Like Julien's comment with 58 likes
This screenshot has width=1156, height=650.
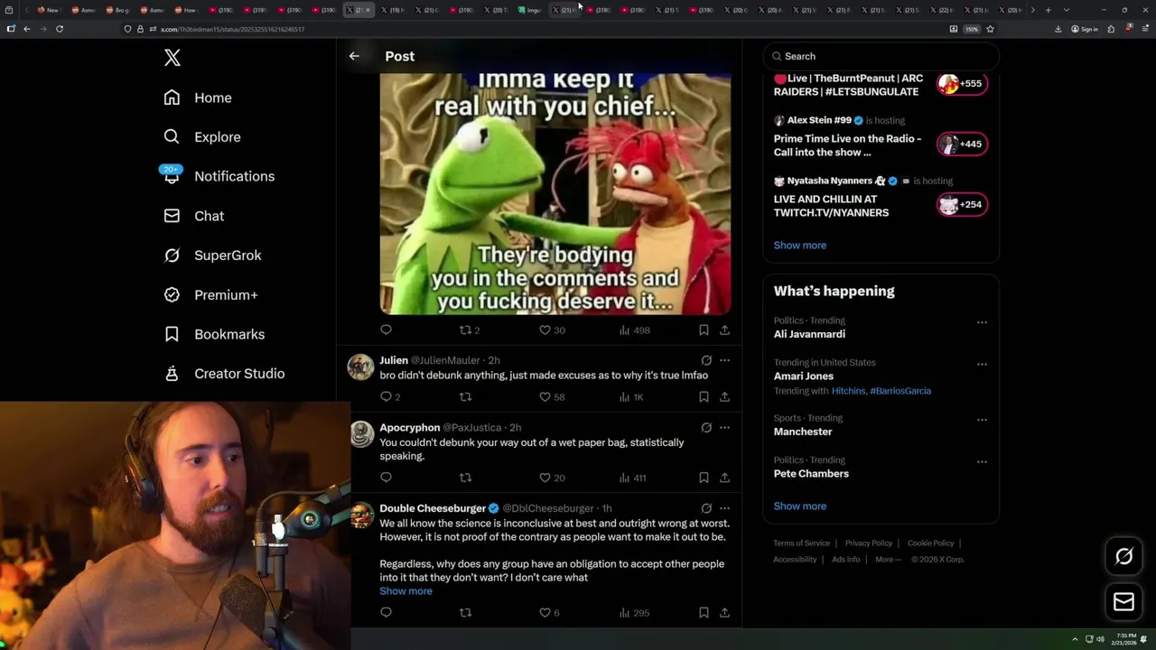click(x=552, y=396)
